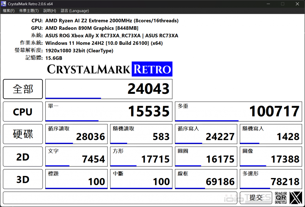Click the 多邊形 3D score 78218
This screenshot has width=305, height=207.
271,179
